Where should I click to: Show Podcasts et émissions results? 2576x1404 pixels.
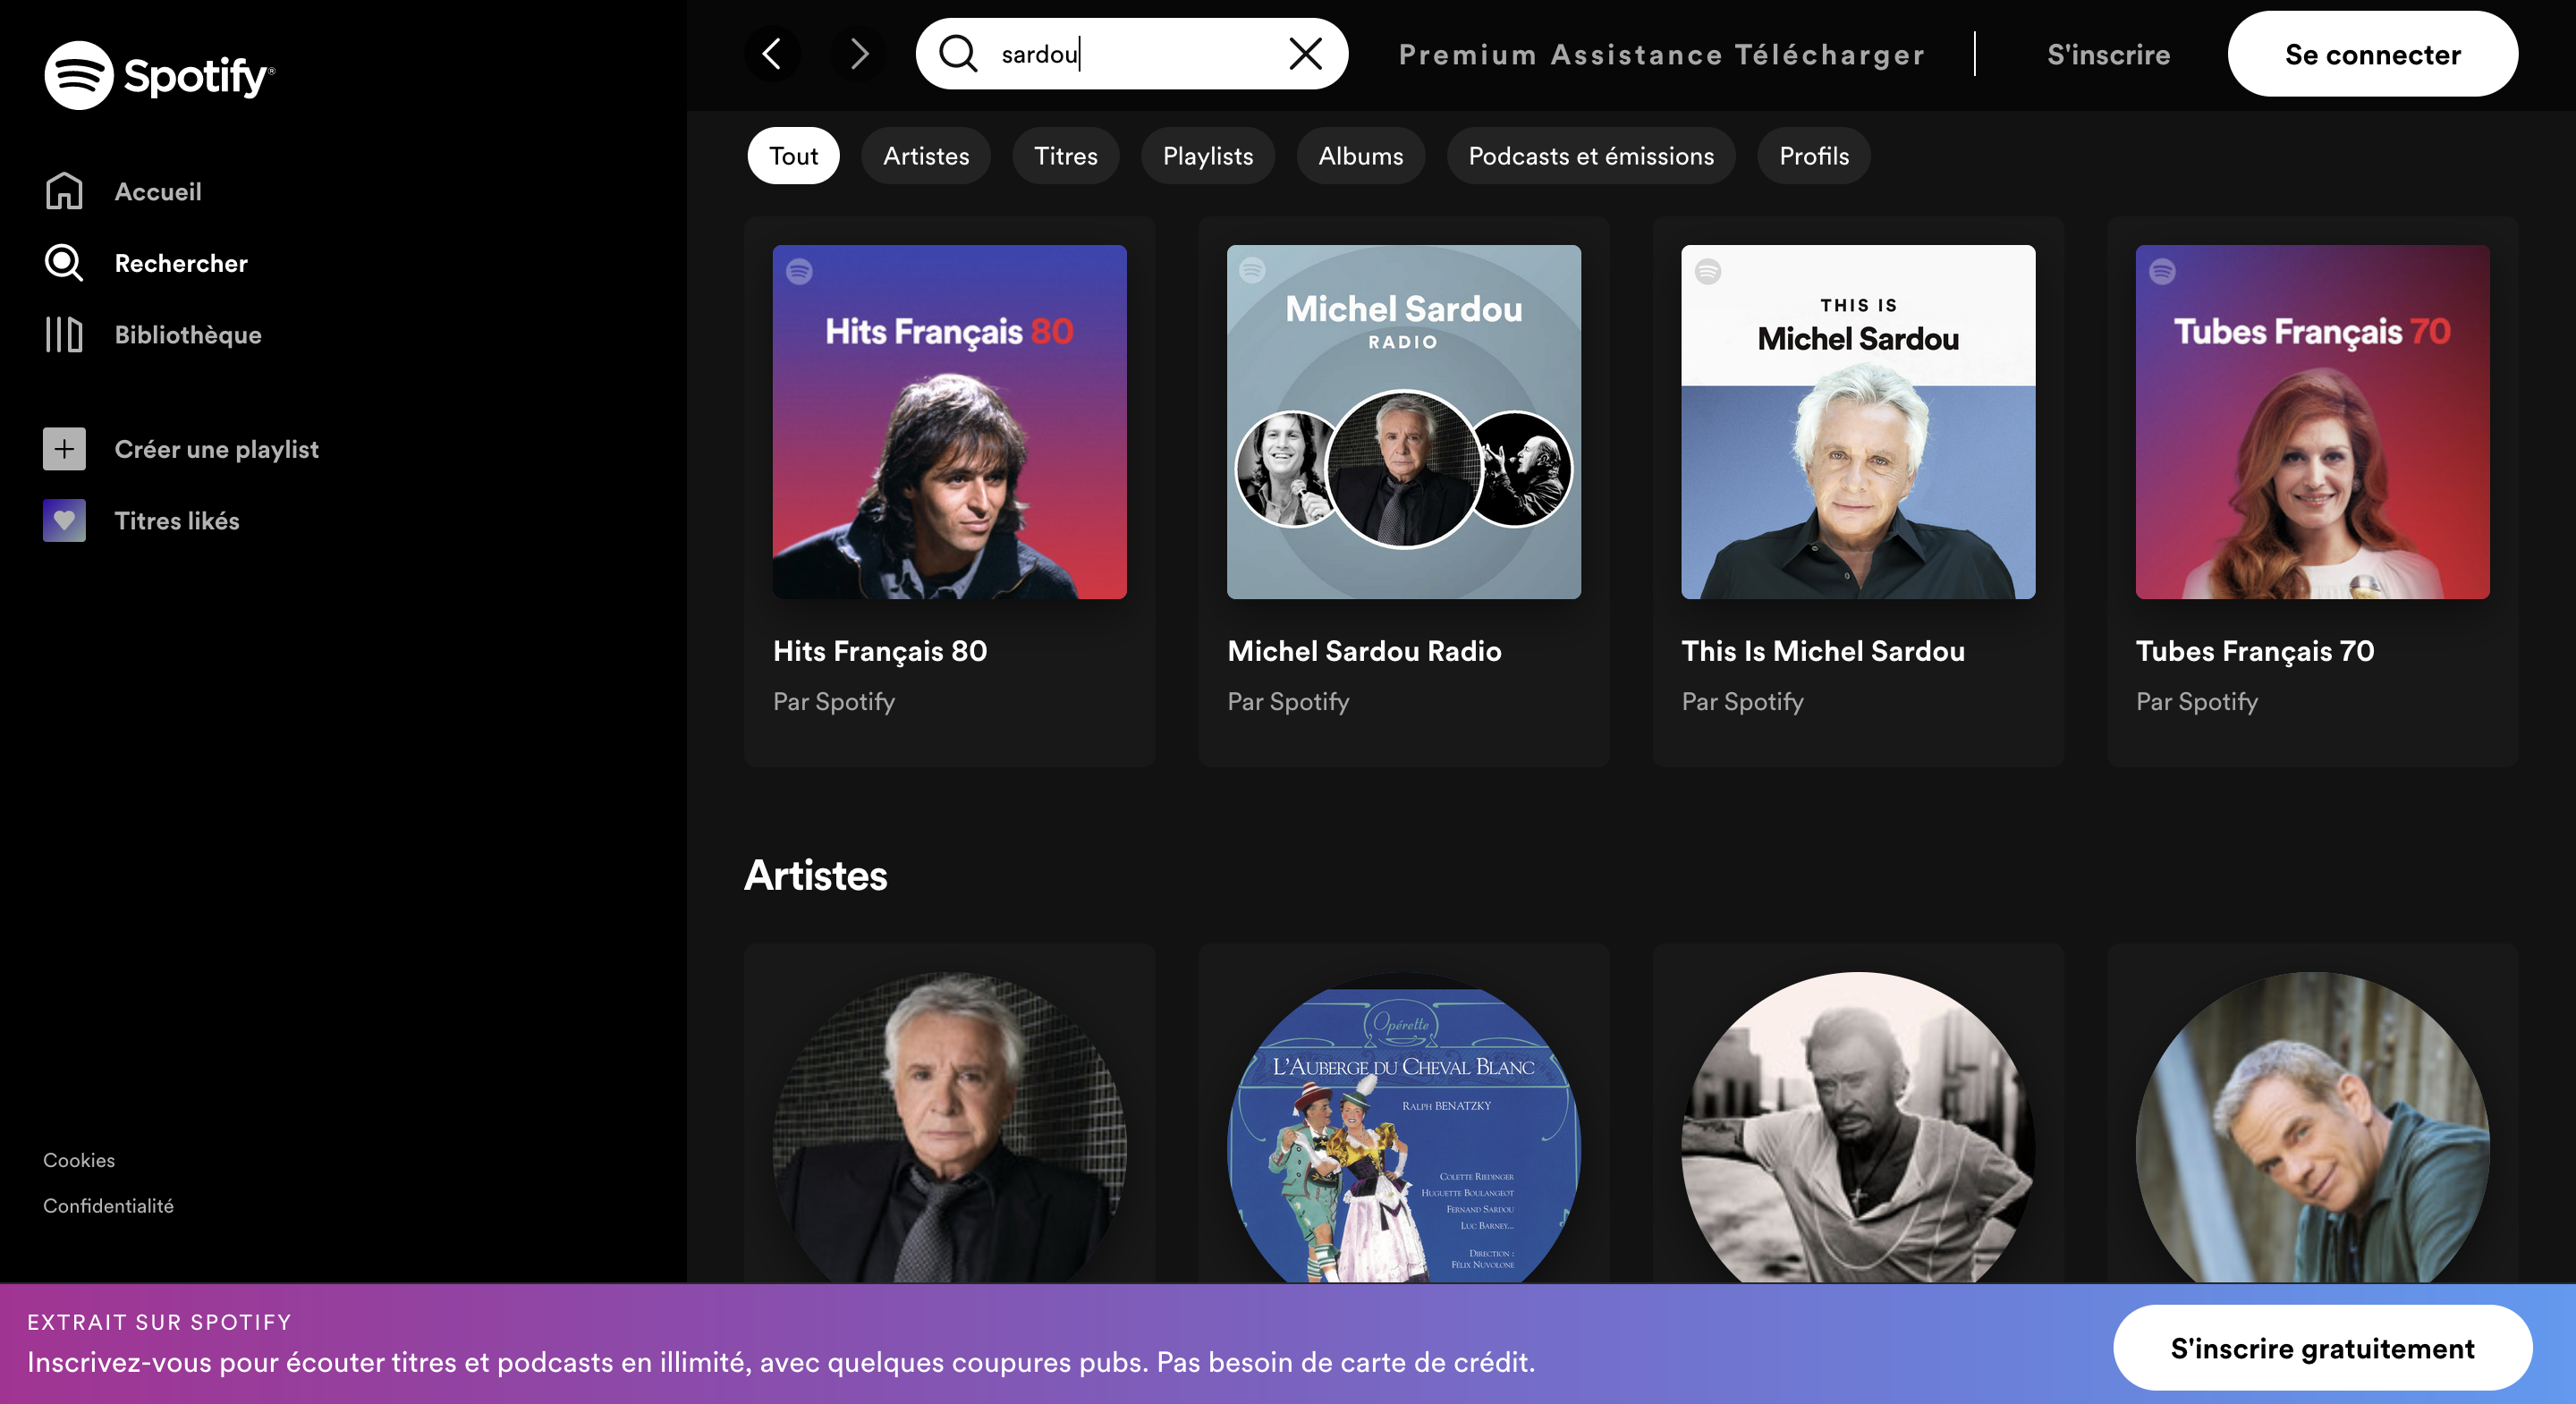[x=1590, y=156]
